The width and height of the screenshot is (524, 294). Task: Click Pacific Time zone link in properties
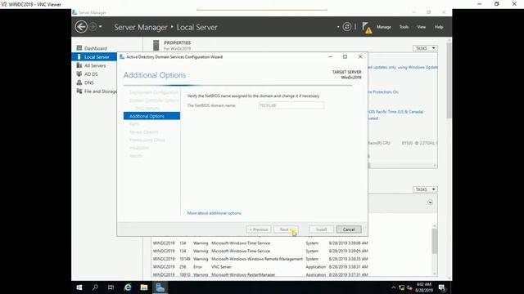[395, 112]
